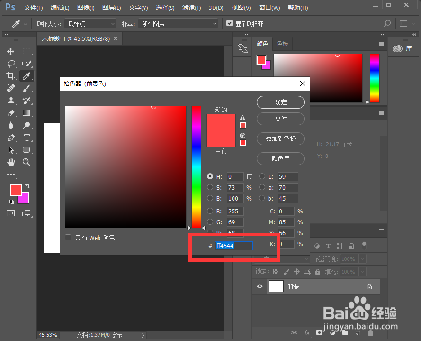Select the G green radio button
Screen dimensions: 421x341
coord(210,222)
